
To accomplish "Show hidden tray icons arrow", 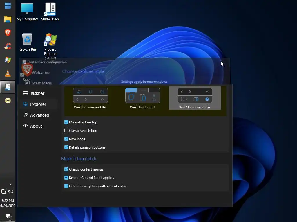I will 11,184.
